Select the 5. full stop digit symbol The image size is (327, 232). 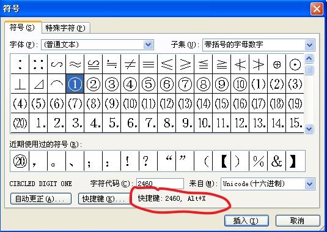point(112,123)
